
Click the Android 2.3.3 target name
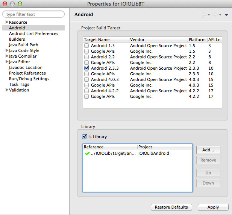pyautogui.click(x=105, y=68)
